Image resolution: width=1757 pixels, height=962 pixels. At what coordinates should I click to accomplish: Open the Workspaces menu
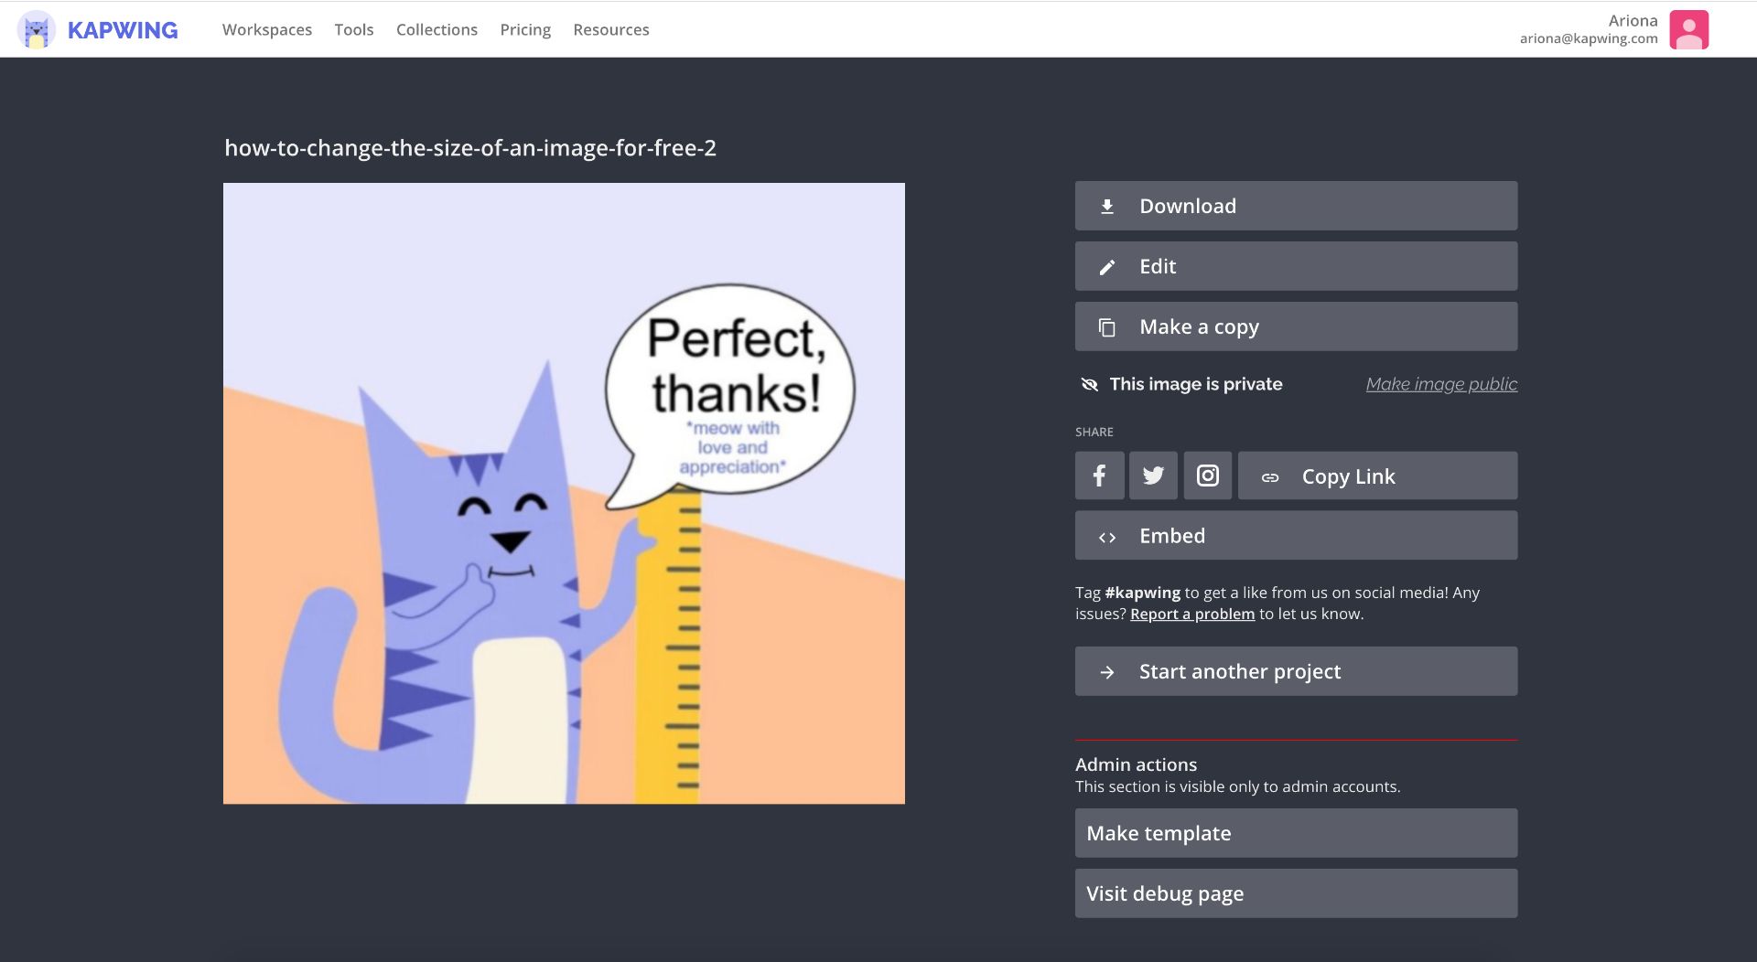pyautogui.click(x=267, y=29)
